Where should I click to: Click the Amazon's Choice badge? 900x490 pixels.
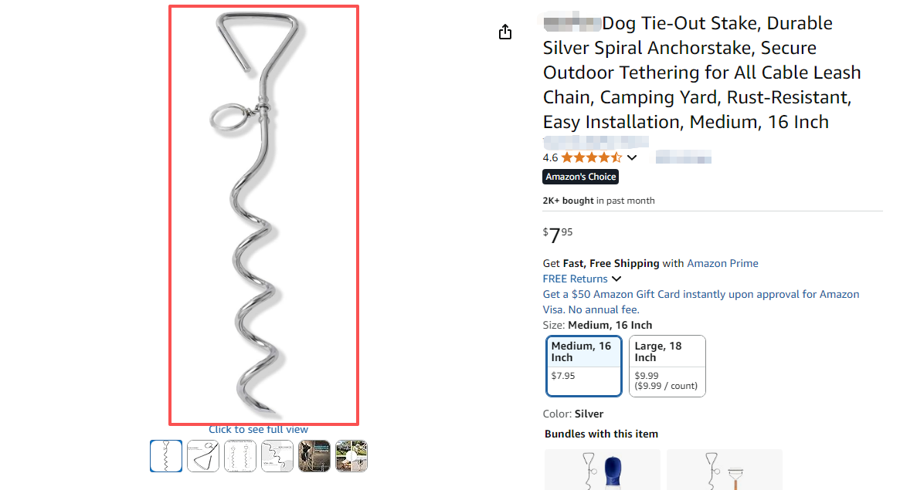(581, 177)
